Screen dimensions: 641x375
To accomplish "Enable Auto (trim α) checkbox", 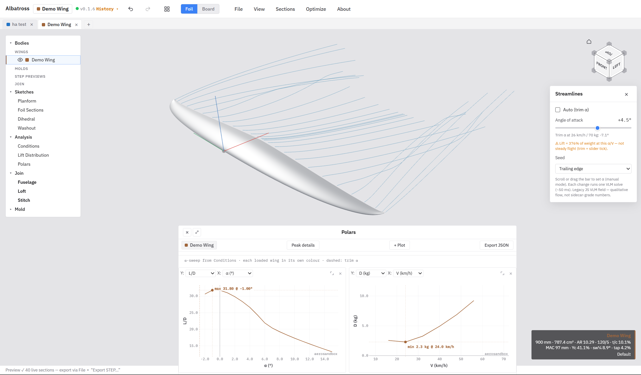I will [x=558, y=110].
